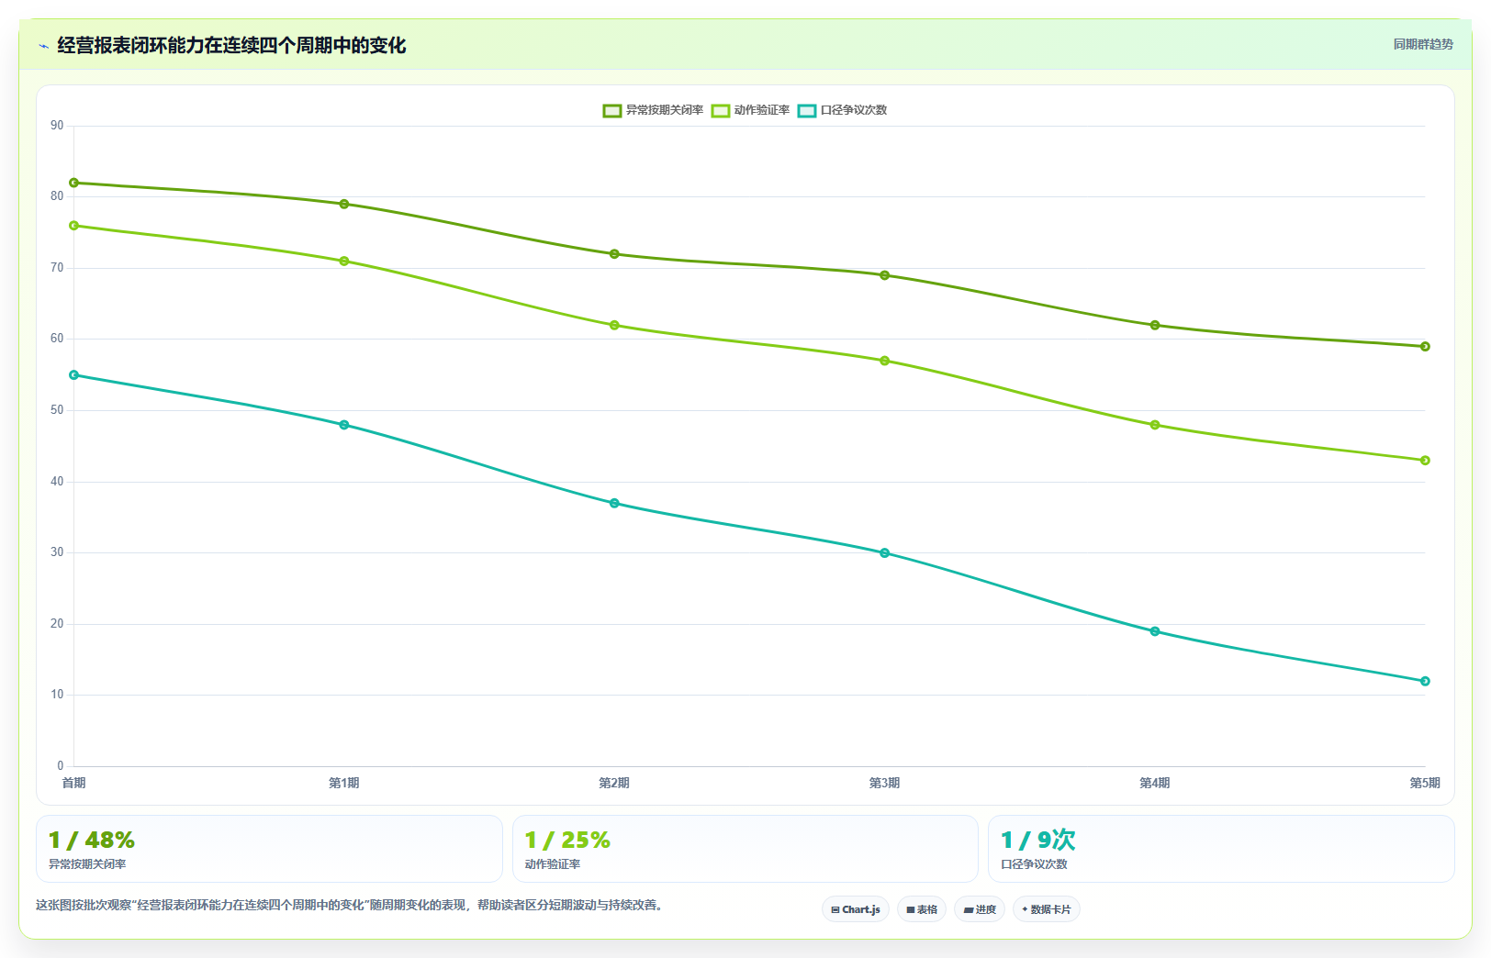Image resolution: width=1491 pixels, height=958 pixels.
Task: Click the 同期群趋势 label in header
Action: [1423, 44]
